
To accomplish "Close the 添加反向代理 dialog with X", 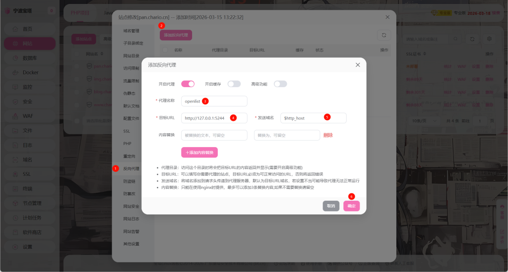I will 358,65.
